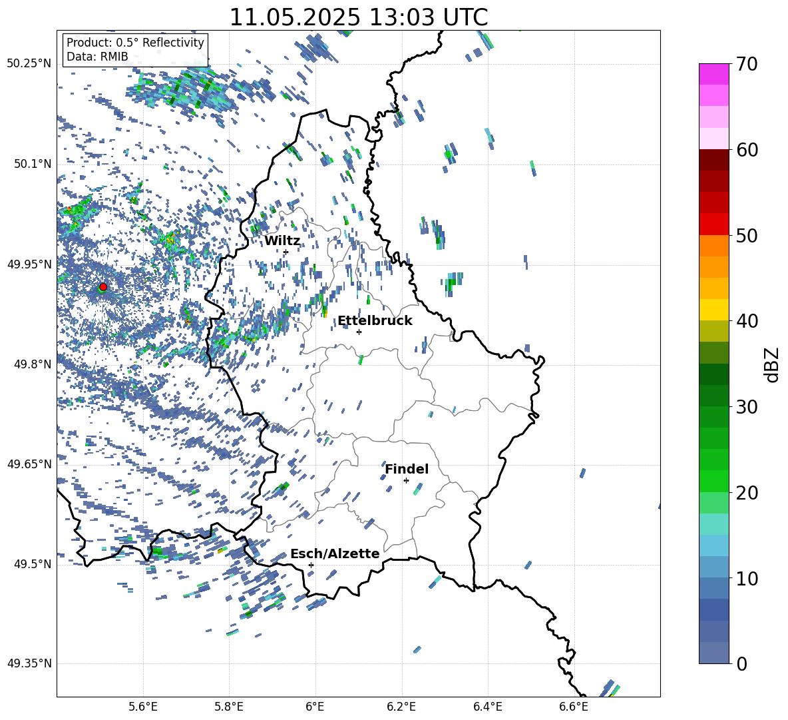Click the longitude label 5.8°E
The width and height of the screenshot is (788, 720).
(x=229, y=707)
